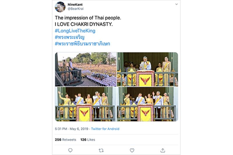The image size is (233, 155).
Task: Open the tweet options chevron menu
Action: coord(176,4)
